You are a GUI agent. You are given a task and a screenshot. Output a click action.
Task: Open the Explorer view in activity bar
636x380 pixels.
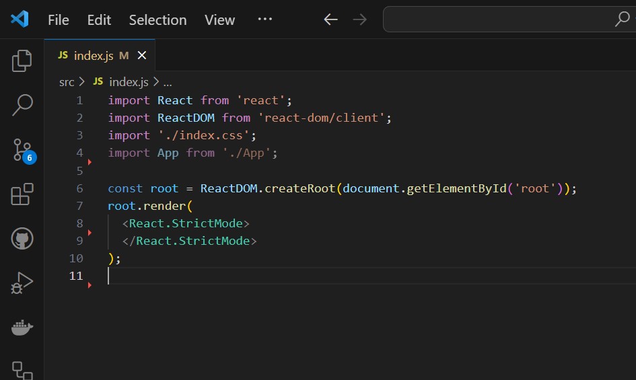pos(22,61)
